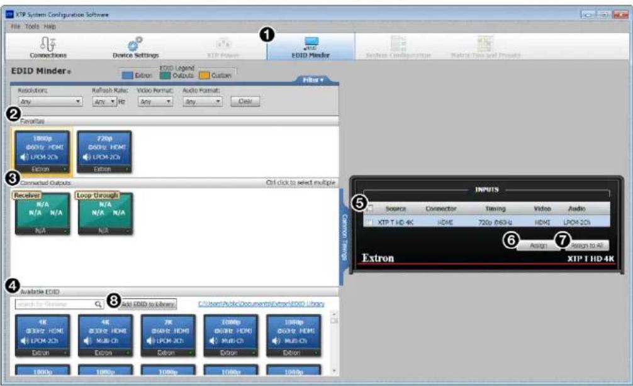Click the Available EDID scrollbar down arrow
633x386 pixels.
(334, 370)
